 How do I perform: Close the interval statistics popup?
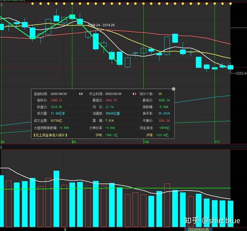(x=173, y=89)
